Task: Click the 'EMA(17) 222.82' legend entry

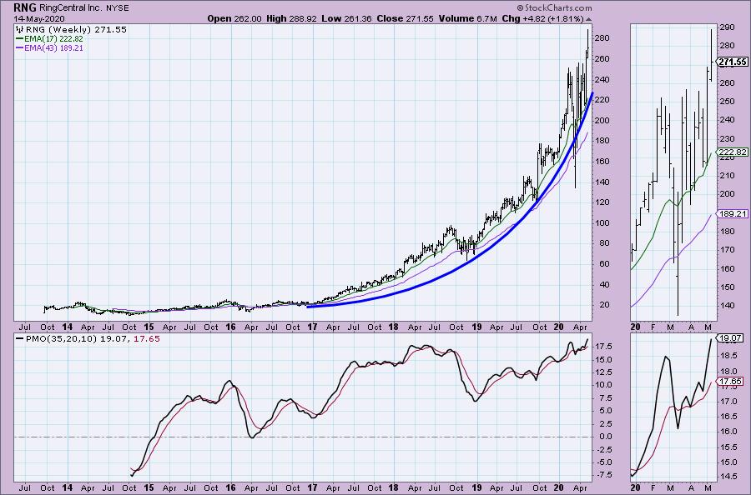Action: (53, 38)
